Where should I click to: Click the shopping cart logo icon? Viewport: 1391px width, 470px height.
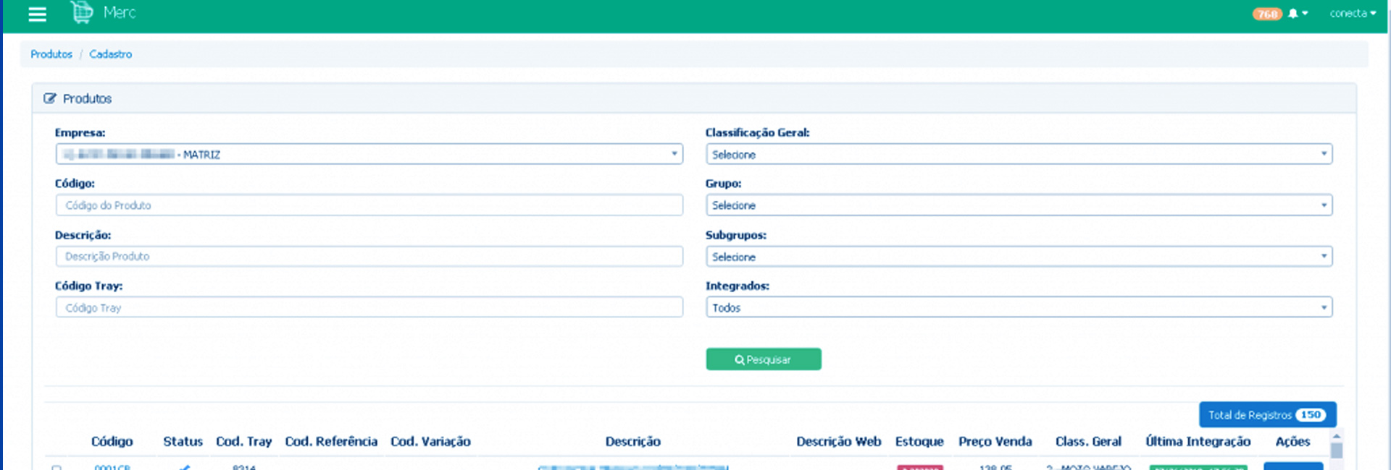point(82,12)
